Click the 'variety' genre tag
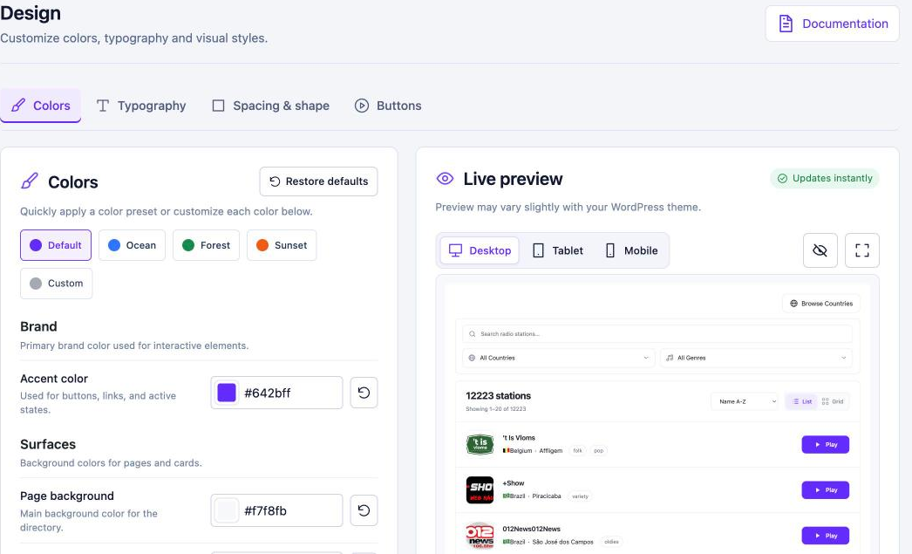The width and height of the screenshot is (912, 554). tap(580, 496)
